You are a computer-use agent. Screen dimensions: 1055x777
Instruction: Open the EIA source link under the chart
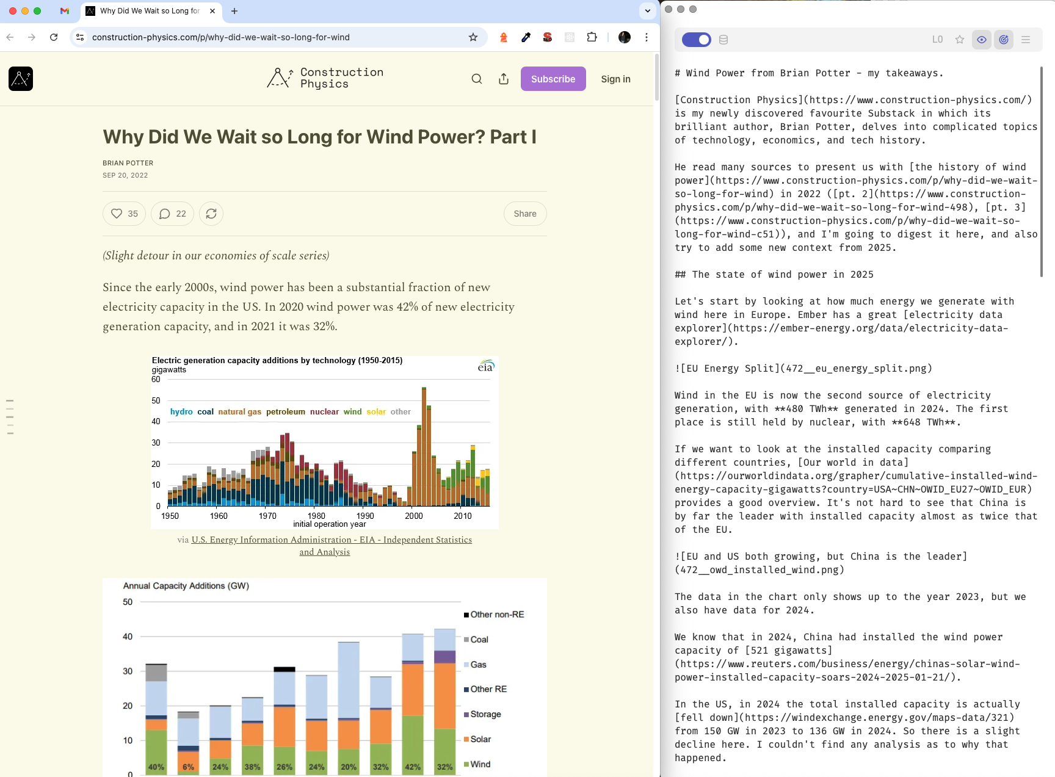pos(332,540)
